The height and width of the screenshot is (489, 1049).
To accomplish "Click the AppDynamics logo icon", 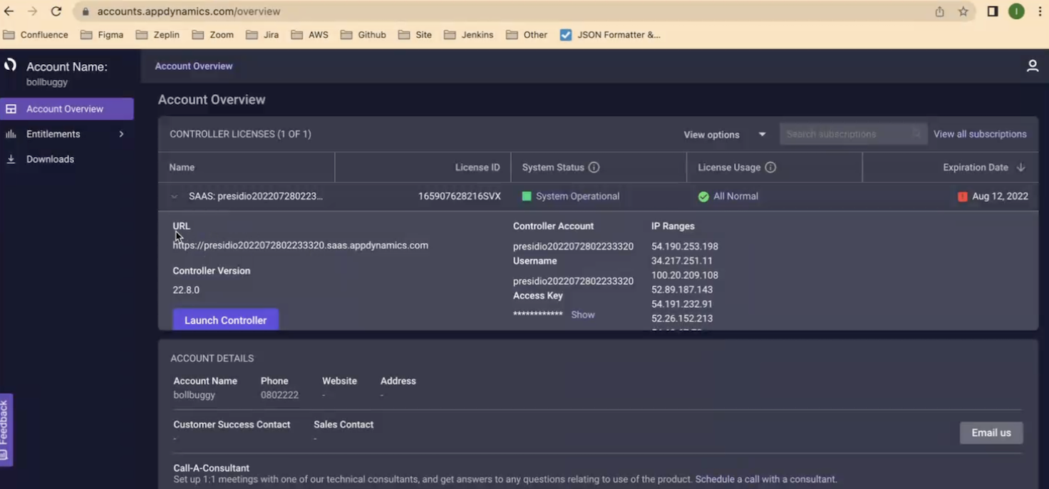I will (10, 66).
